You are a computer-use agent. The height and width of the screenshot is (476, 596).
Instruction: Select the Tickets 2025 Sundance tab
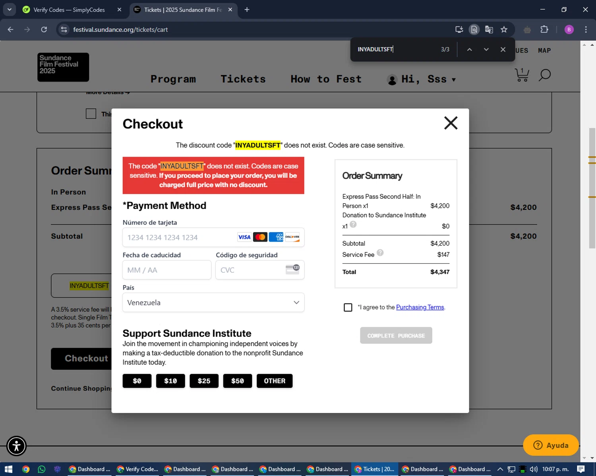183,10
